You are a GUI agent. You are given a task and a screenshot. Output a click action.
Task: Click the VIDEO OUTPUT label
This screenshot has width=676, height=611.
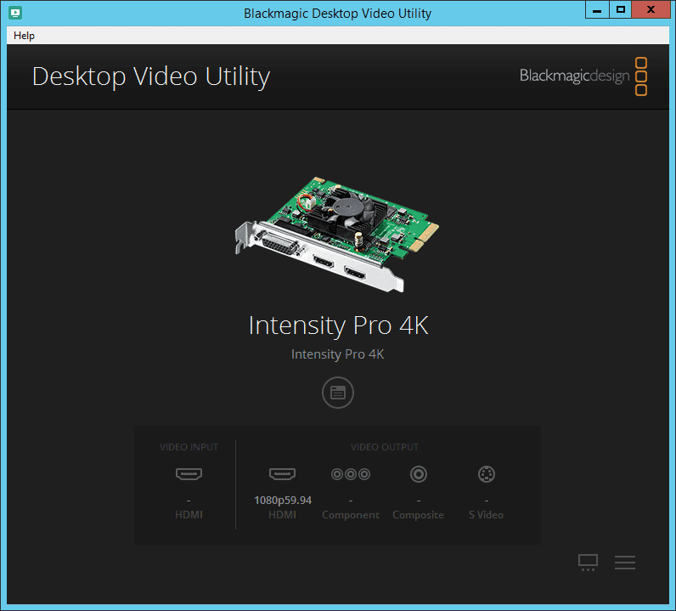[385, 447]
